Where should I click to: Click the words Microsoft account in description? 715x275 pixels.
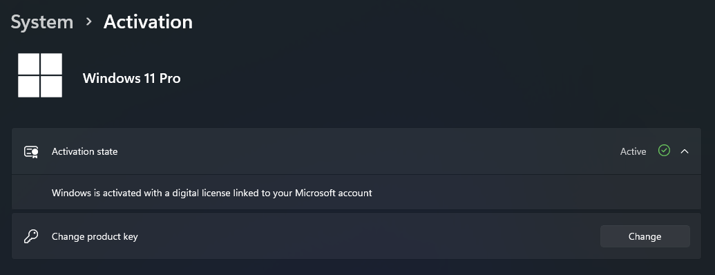click(x=334, y=193)
